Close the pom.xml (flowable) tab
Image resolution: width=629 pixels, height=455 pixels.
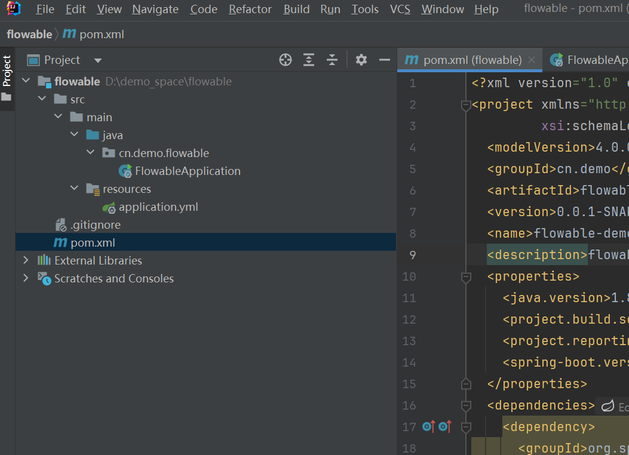tap(532, 60)
